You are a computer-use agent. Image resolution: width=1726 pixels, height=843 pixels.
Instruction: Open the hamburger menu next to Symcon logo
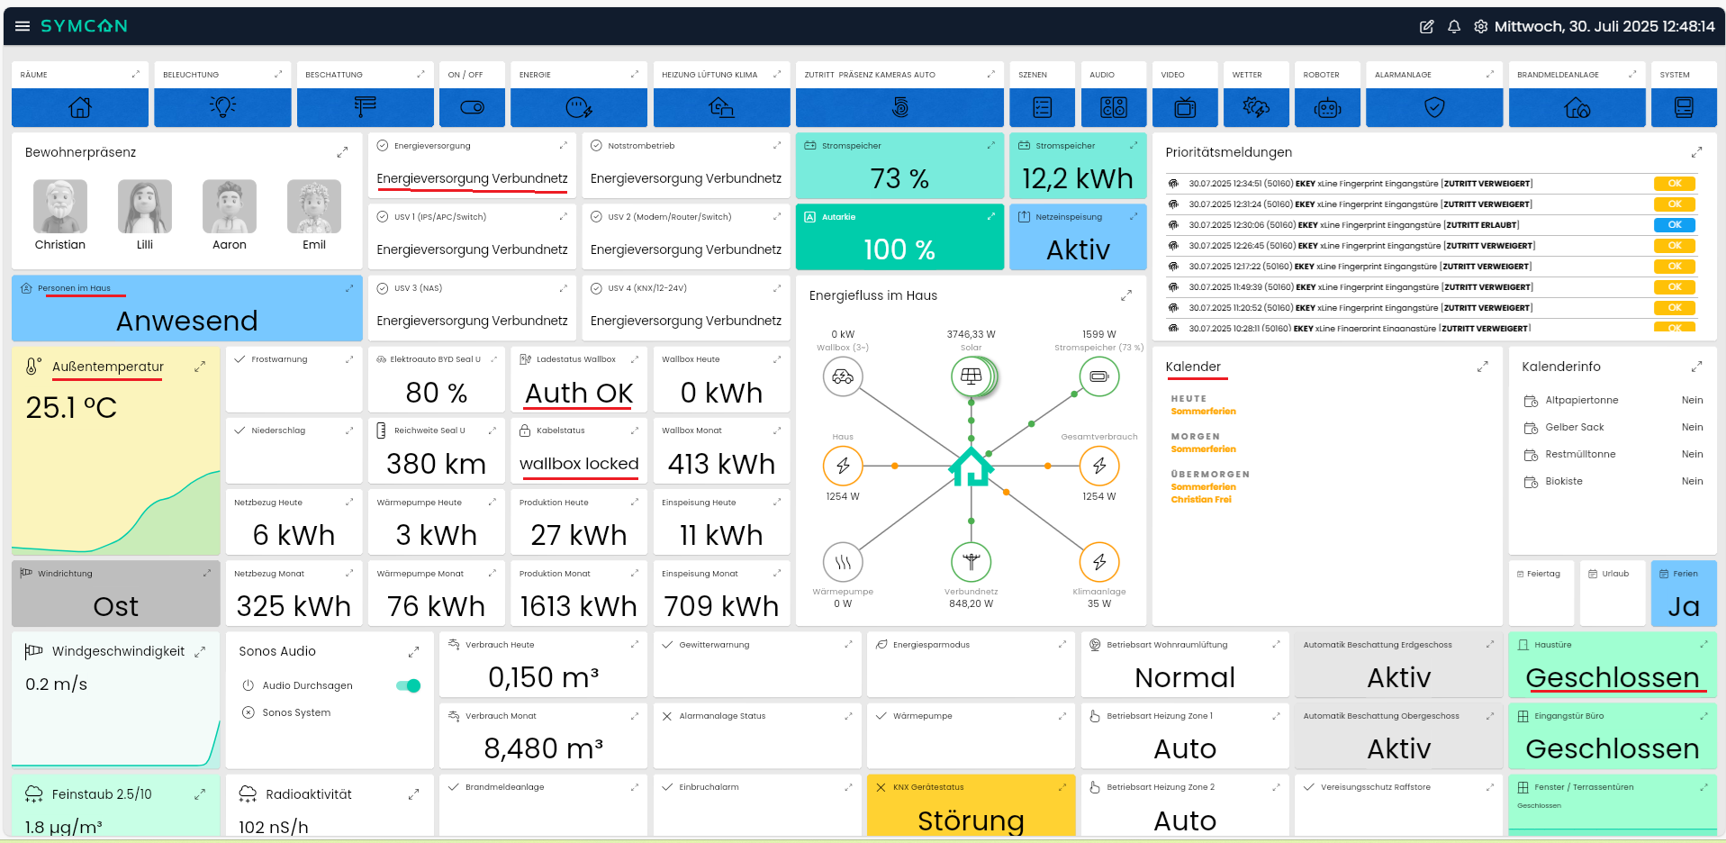[x=23, y=26]
